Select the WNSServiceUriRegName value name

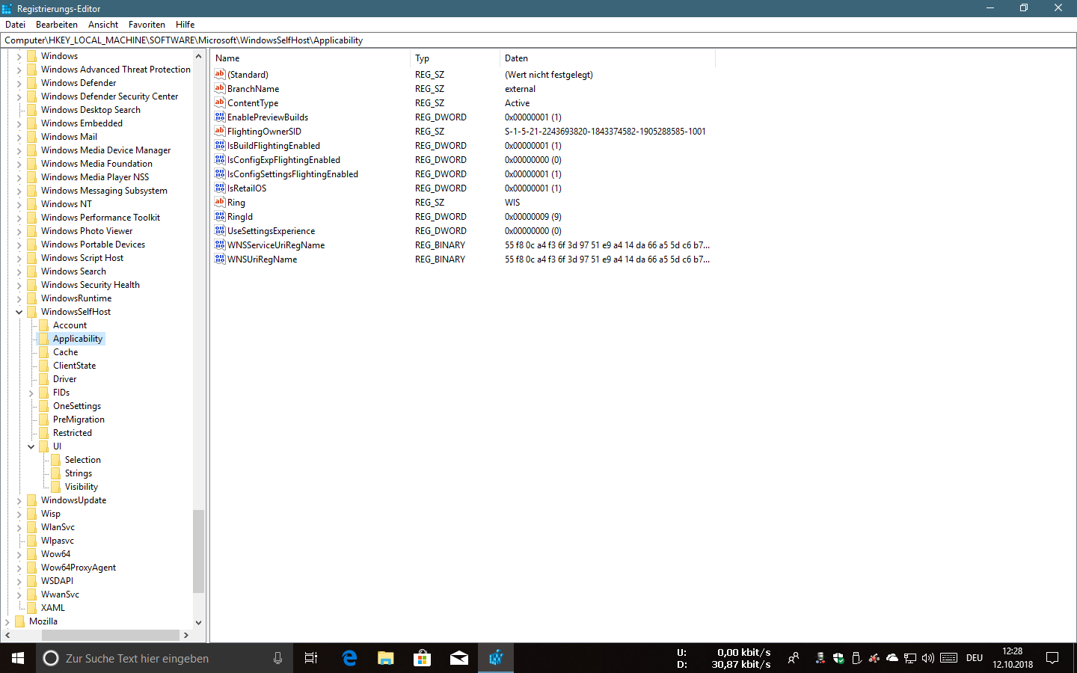click(276, 245)
